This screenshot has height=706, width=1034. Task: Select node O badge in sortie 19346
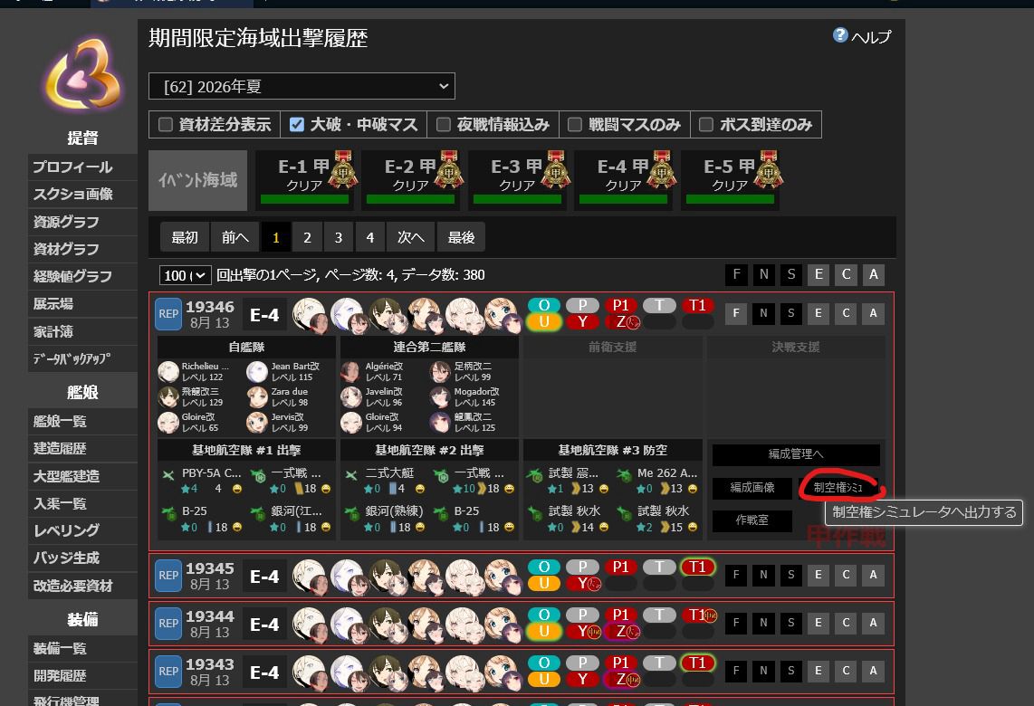point(544,305)
